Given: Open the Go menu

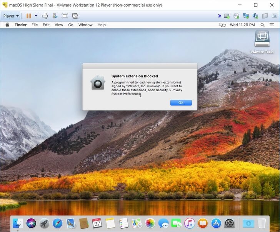Looking at the screenshot, I should pos(71,25).
